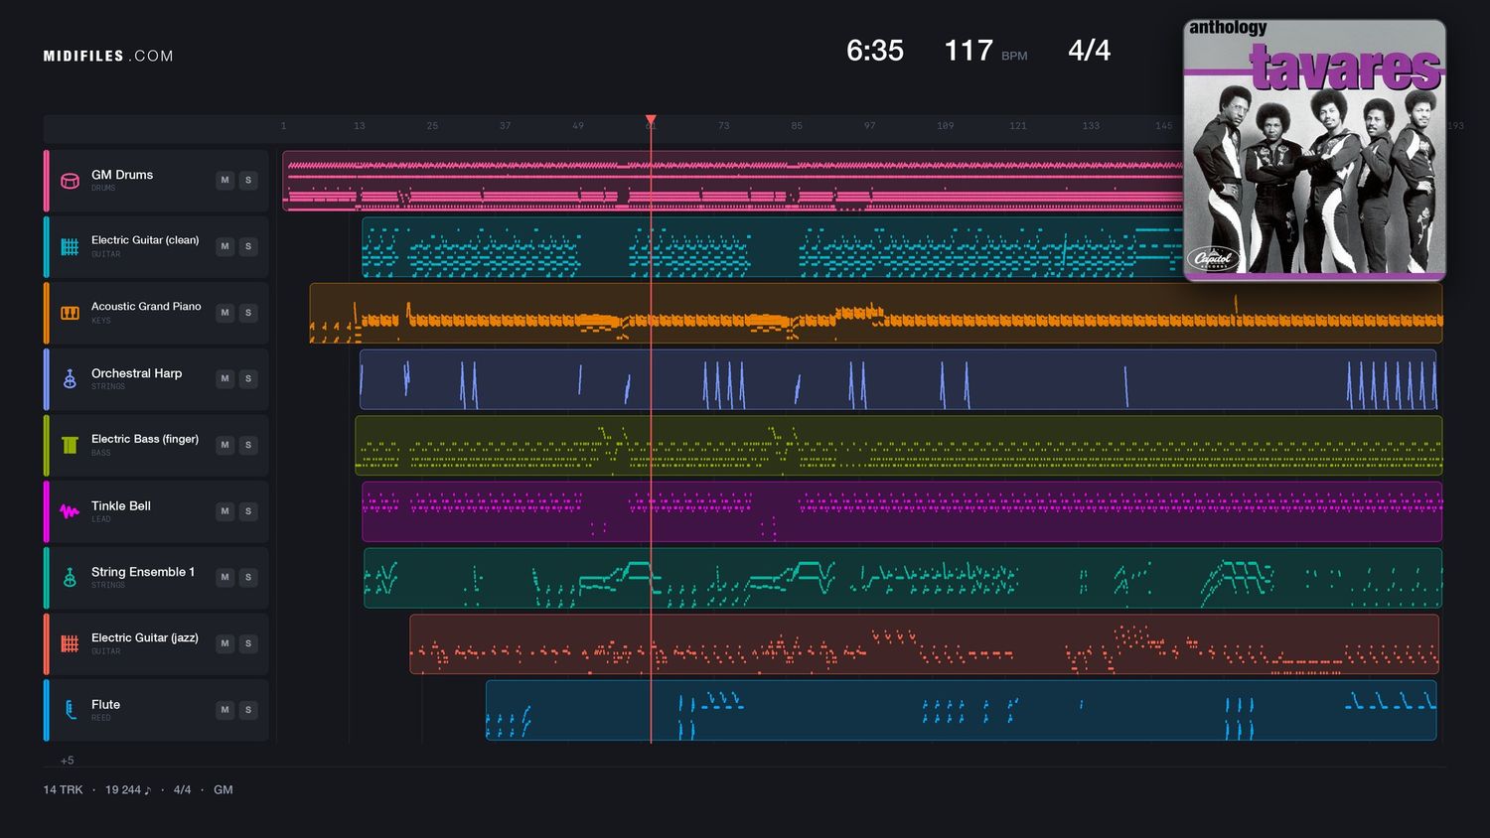Select the Electric Bass (finger) track name

[x=145, y=439]
